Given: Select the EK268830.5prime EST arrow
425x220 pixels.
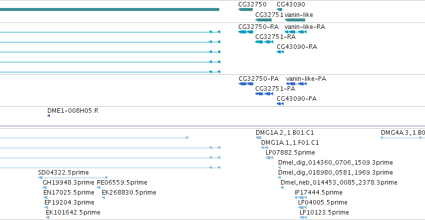Looking at the screenshot, I should coord(103,198).
